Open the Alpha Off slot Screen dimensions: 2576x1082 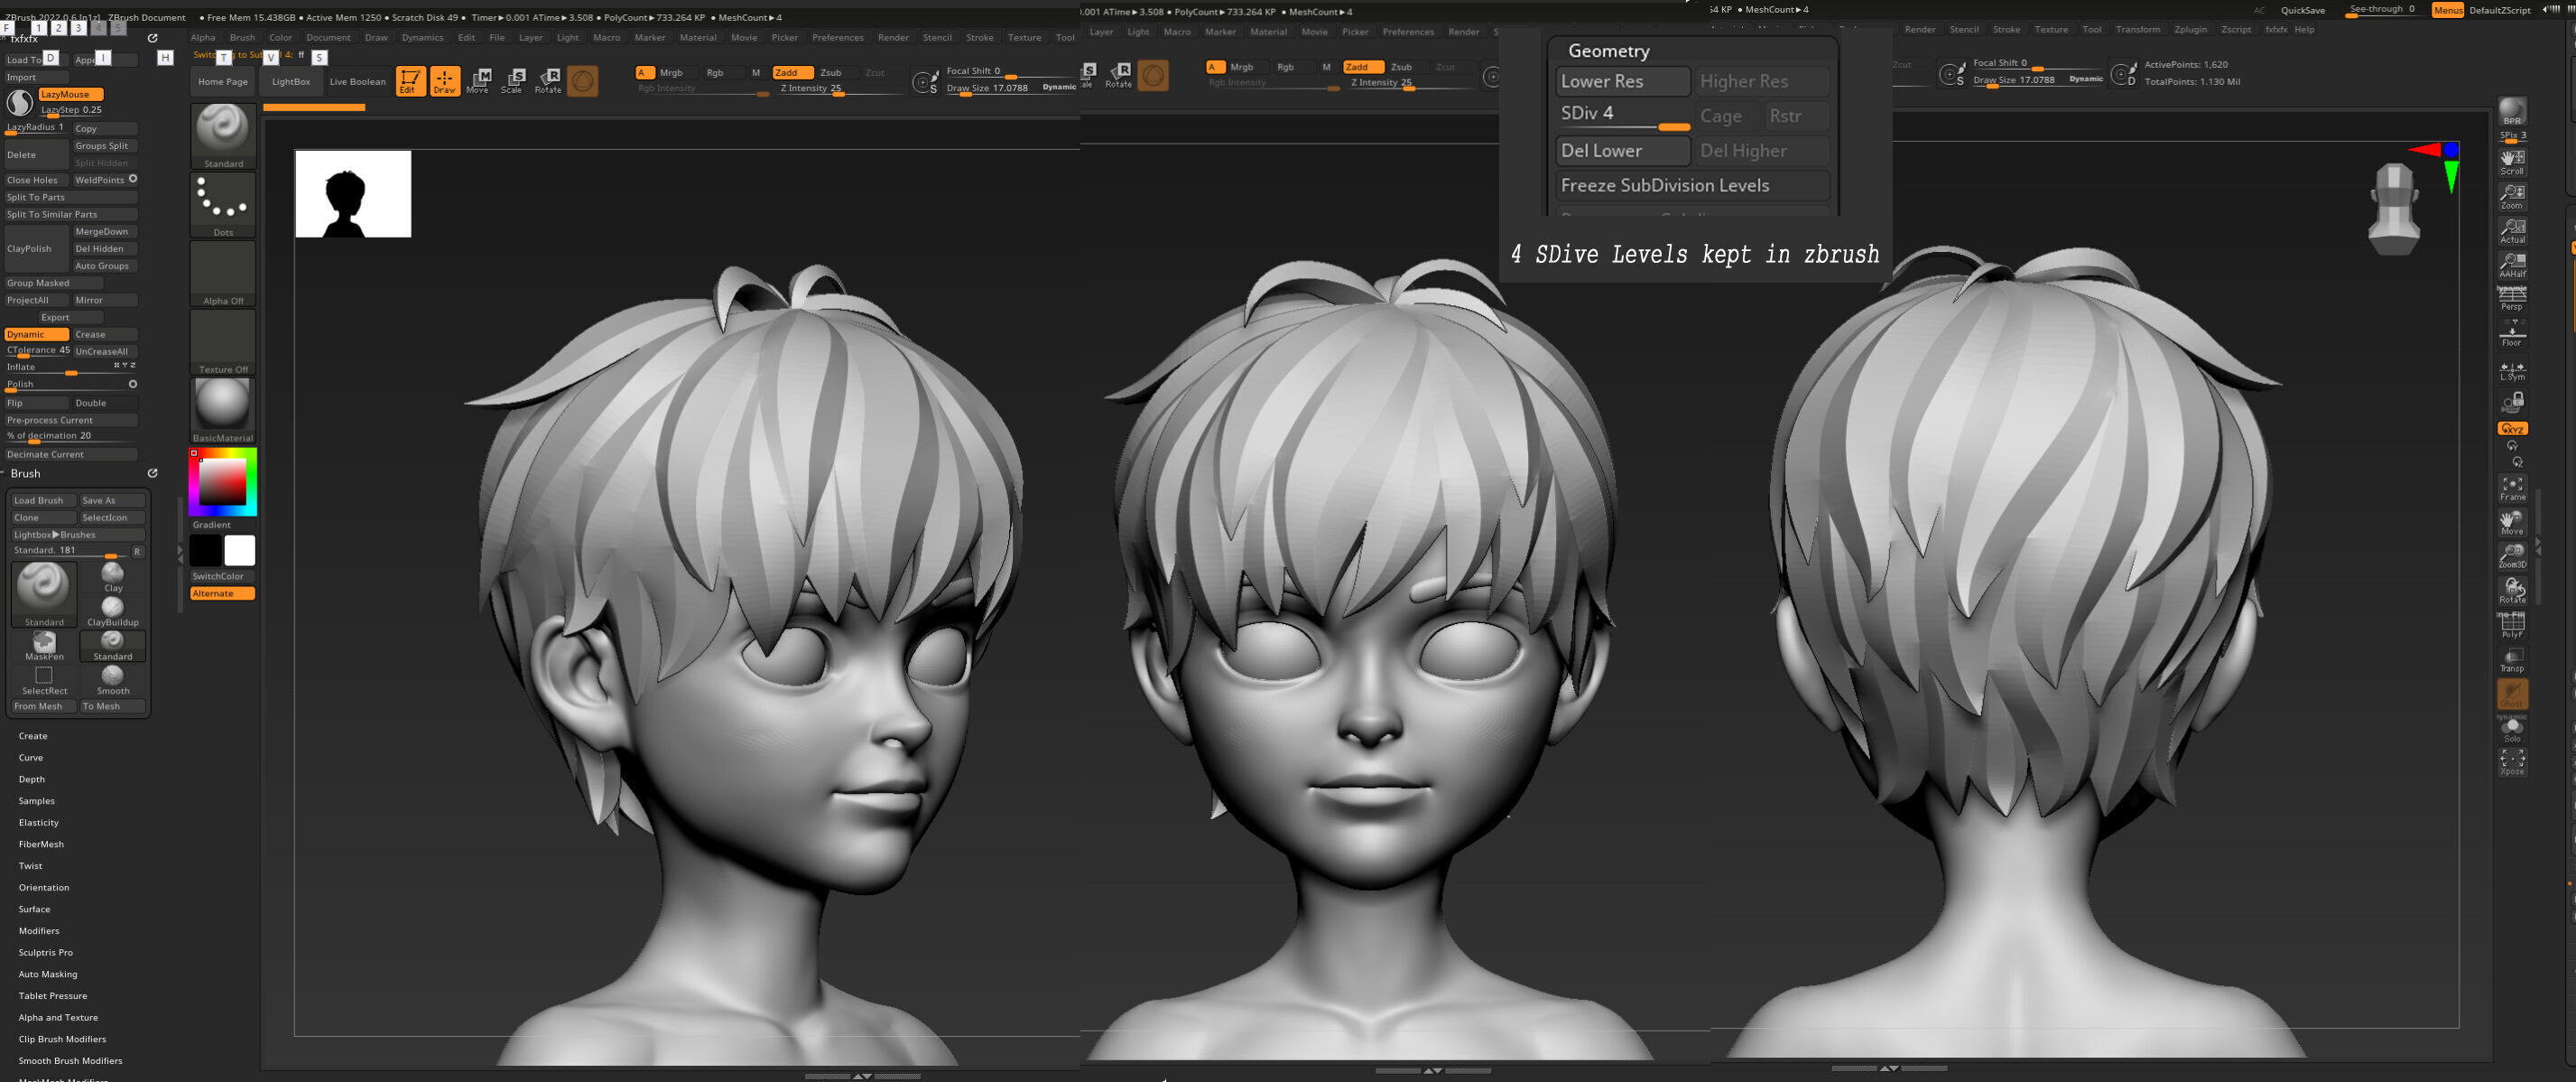point(223,274)
